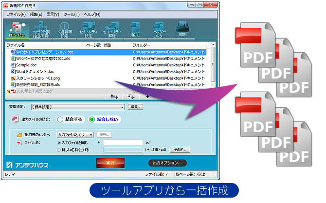Click the red 実行 button
326x203 pixels.
[110, 163]
